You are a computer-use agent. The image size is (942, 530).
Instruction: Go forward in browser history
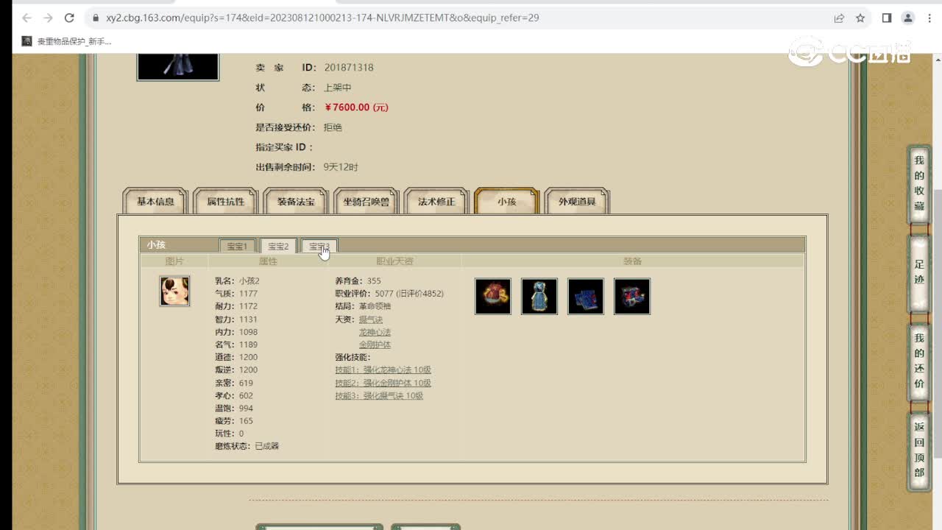pos(49,18)
